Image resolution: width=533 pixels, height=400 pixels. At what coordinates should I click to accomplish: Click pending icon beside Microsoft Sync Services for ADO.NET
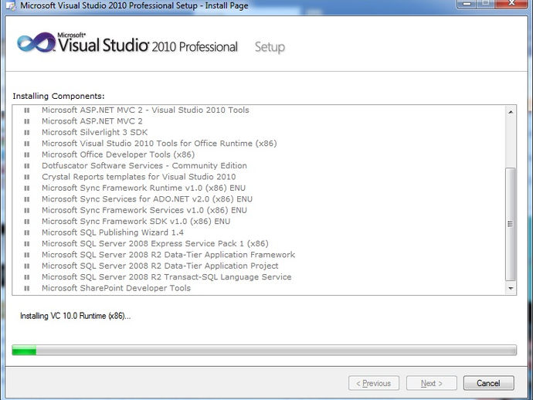pyautogui.click(x=27, y=199)
